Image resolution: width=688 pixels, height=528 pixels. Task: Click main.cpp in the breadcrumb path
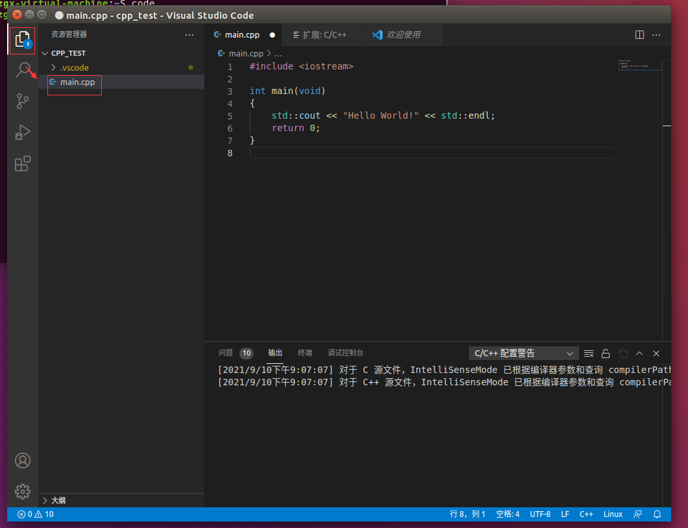[246, 54]
